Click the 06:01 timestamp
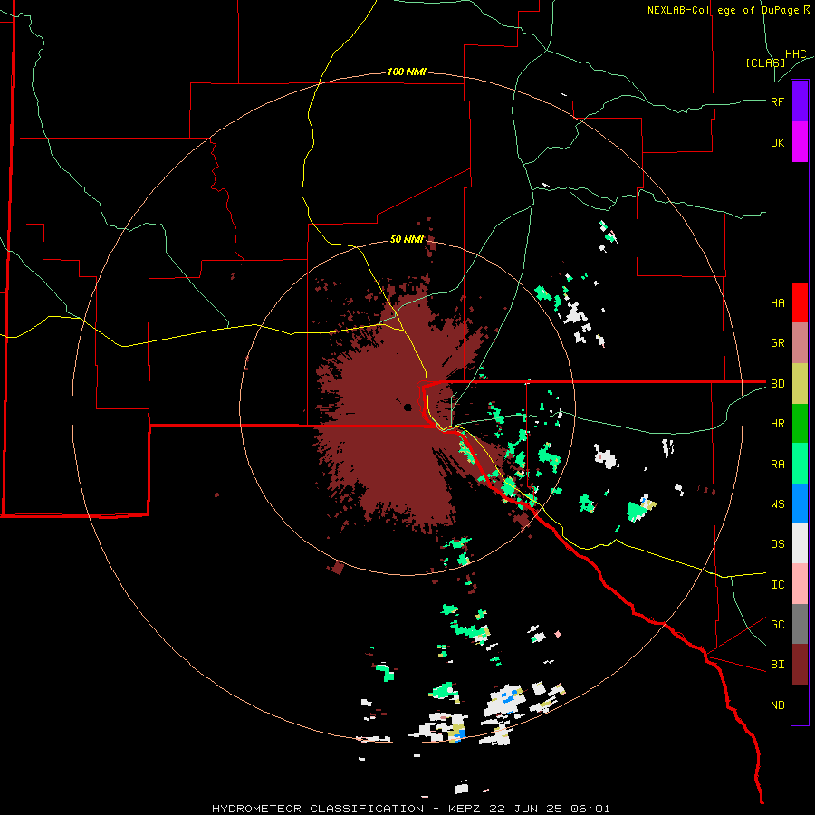815x815 pixels. point(590,809)
